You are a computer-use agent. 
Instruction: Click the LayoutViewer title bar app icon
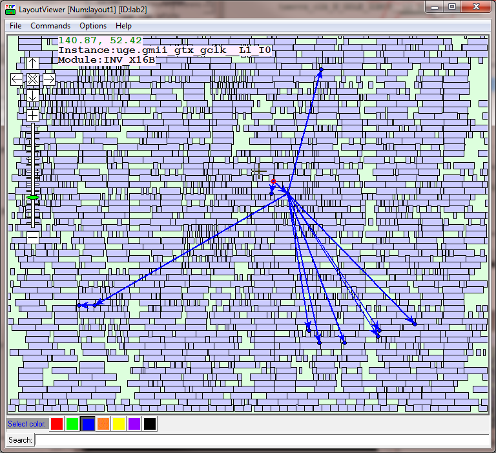point(10,7)
